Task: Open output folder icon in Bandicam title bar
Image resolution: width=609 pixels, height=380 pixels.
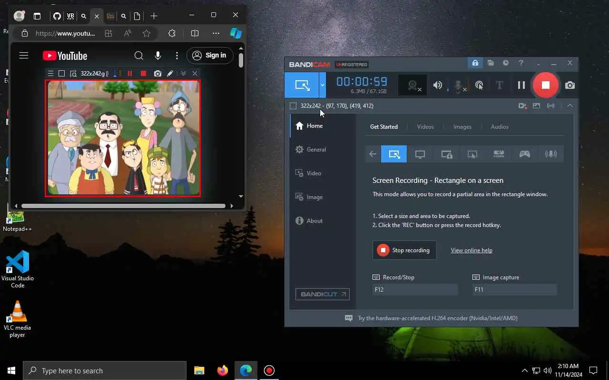Action: click(491, 63)
